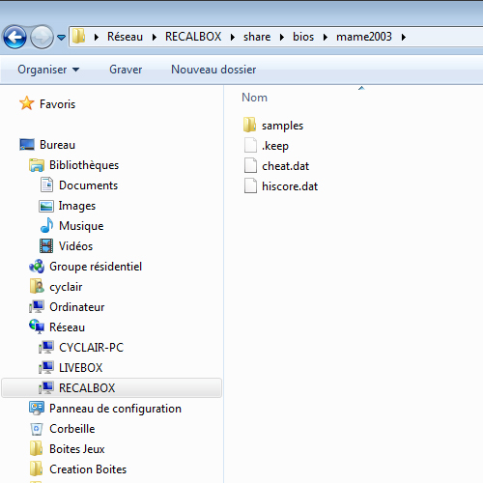This screenshot has width=483, height=483.
Task: Click Graver in the toolbar
Action: coord(126,70)
